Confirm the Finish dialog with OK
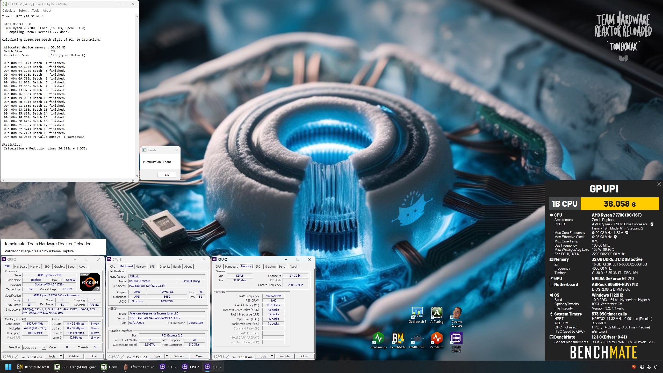 point(167,175)
